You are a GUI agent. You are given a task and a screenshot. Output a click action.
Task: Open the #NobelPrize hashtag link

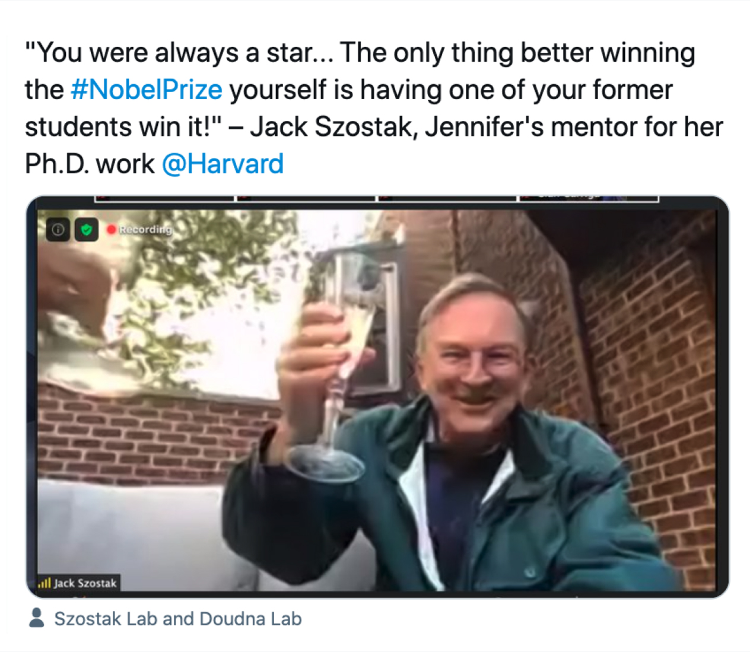pyautogui.click(x=147, y=90)
